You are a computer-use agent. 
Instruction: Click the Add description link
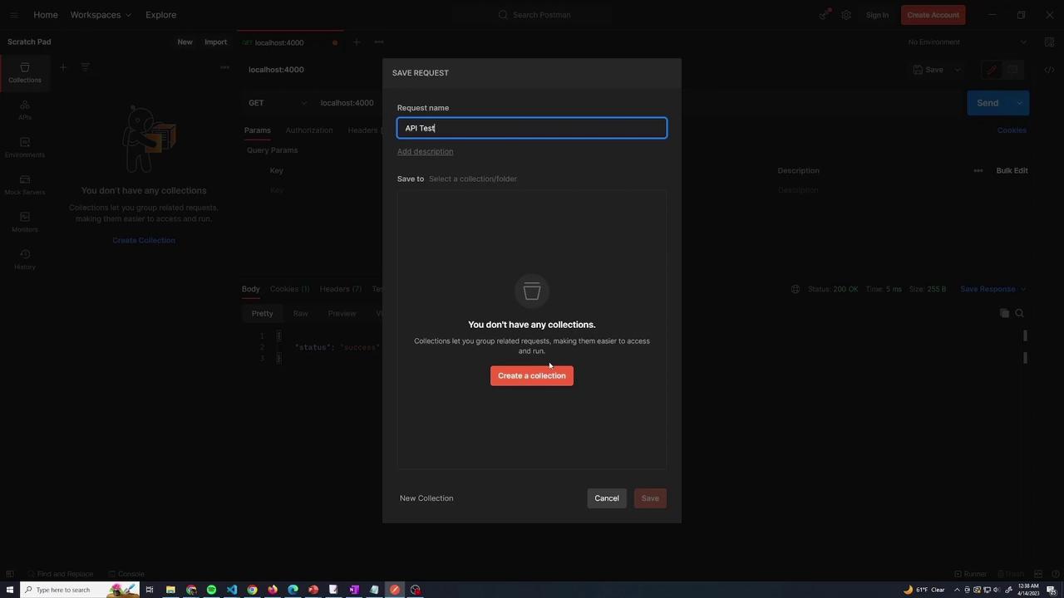(x=425, y=152)
